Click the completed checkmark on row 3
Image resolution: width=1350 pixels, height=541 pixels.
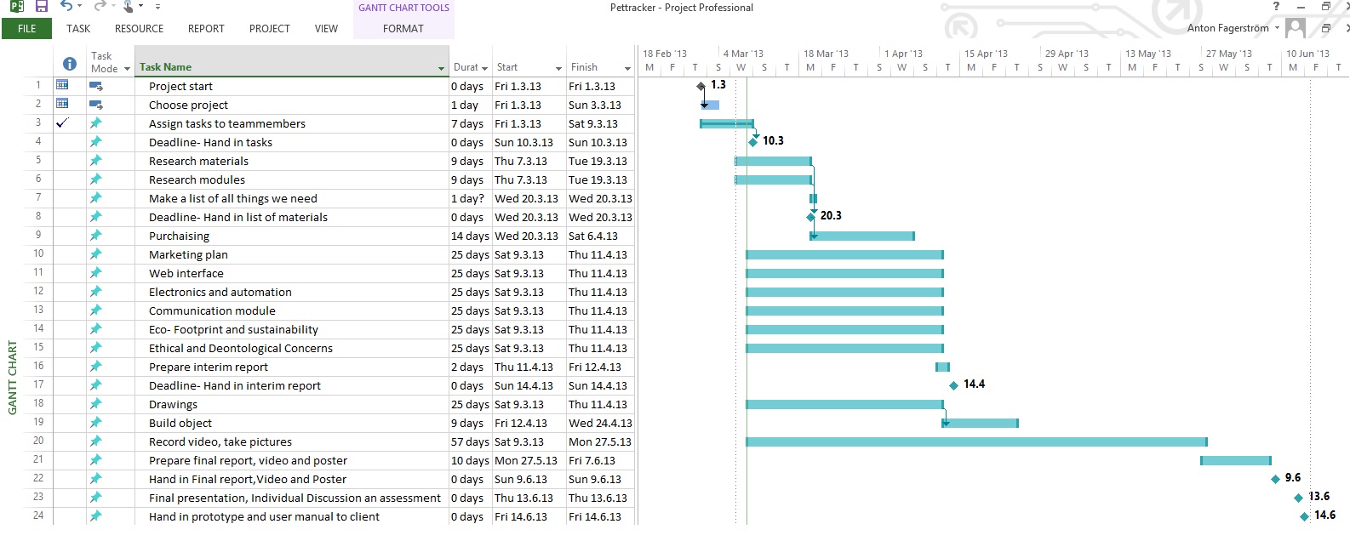coord(62,122)
